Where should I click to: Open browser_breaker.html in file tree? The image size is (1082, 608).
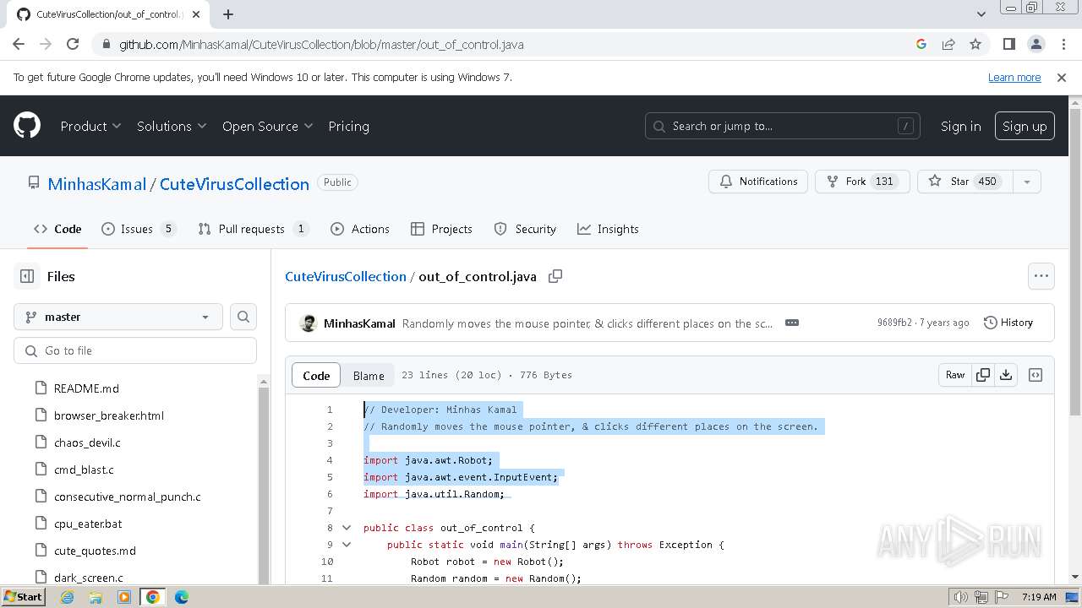point(109,415)
